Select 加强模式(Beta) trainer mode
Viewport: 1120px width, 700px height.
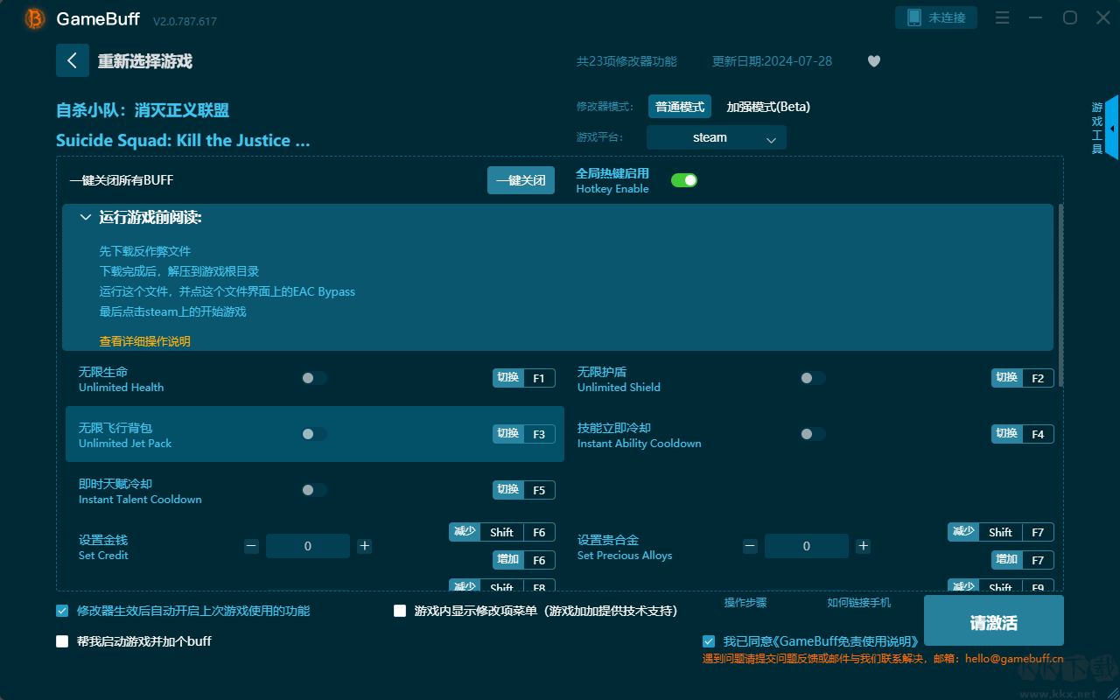(768, 107)
